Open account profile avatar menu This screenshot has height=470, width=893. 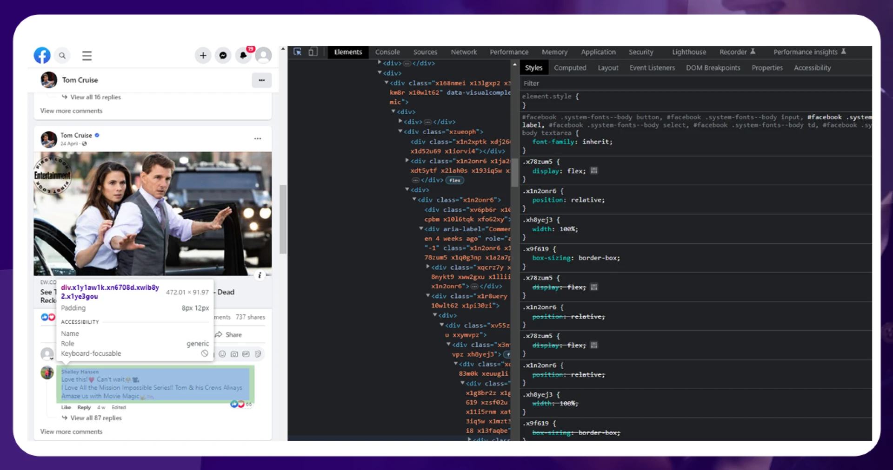[x=264, y=56]
